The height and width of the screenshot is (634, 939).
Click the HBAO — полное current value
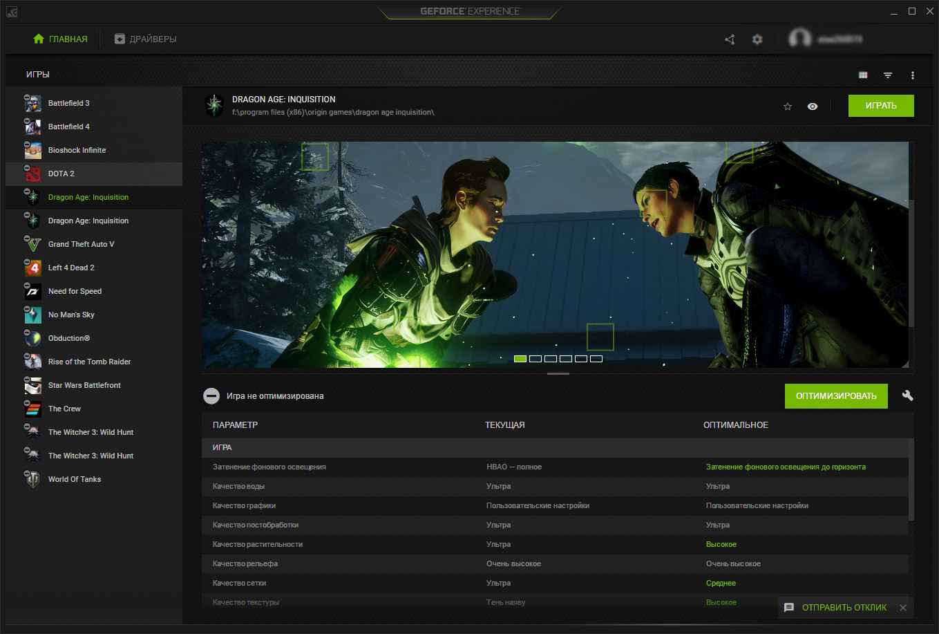click(514, 467)
